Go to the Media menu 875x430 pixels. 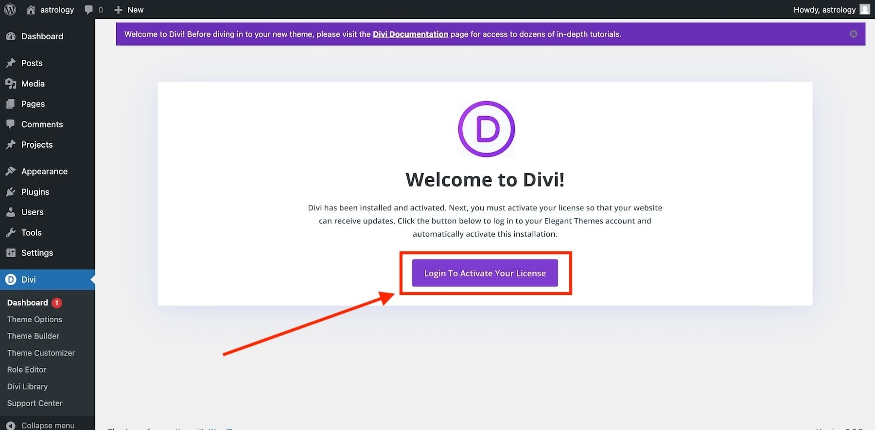click(x=33, y=84)
